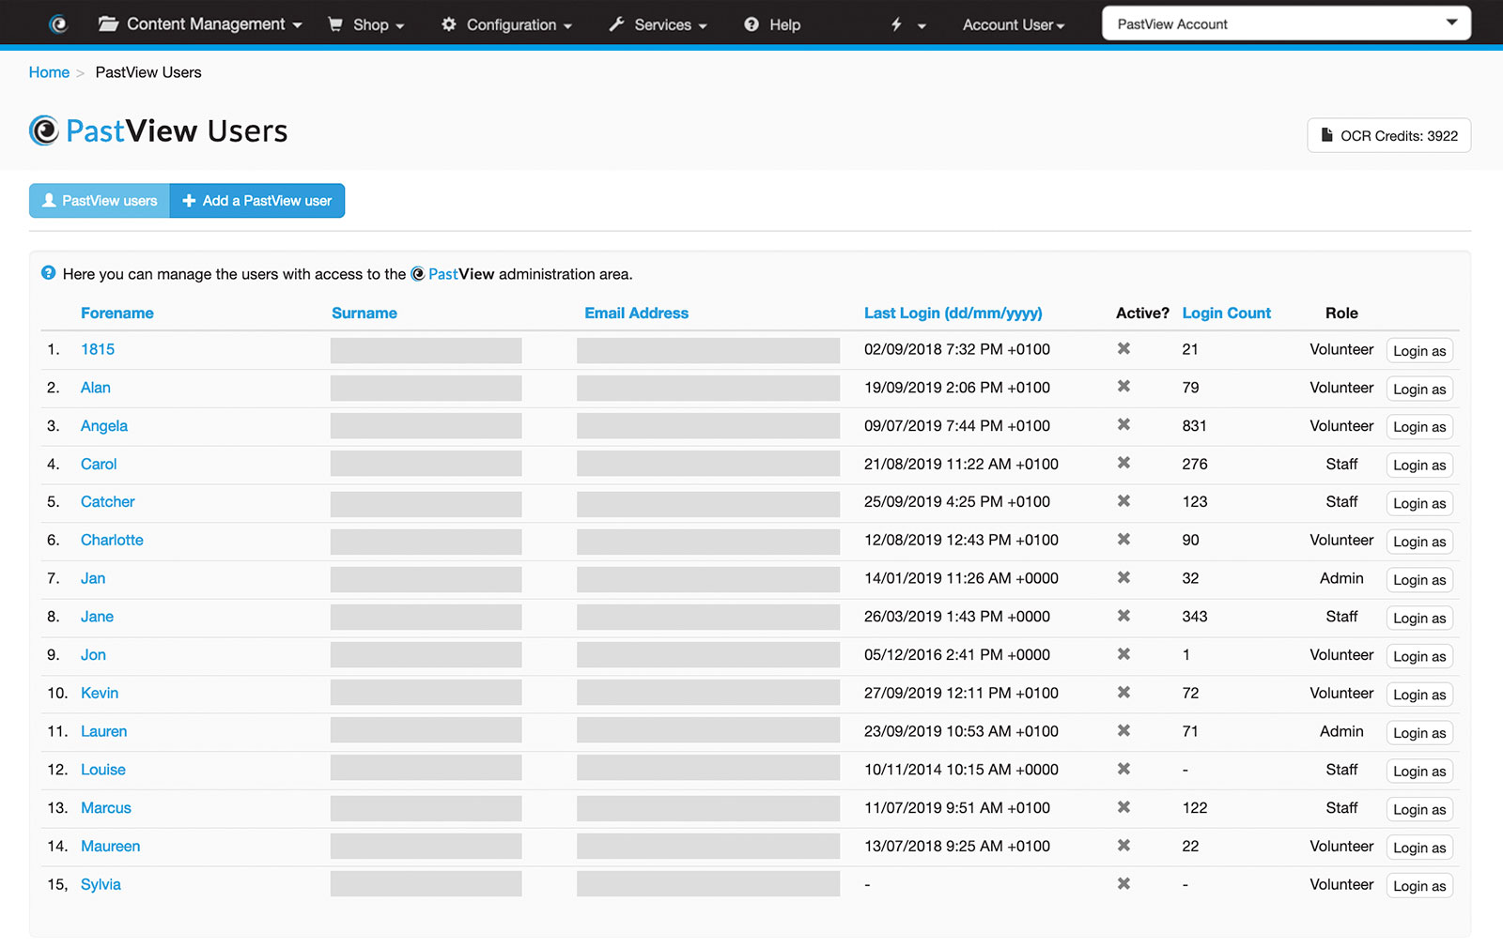Click the Active status X for Jon

(1123, 654)
